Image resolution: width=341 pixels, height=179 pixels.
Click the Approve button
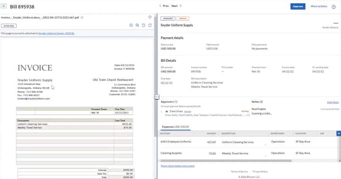tap(298, 6)
